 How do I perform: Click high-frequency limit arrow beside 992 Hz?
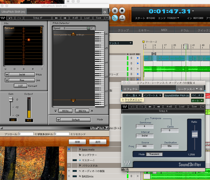(92, 111)
